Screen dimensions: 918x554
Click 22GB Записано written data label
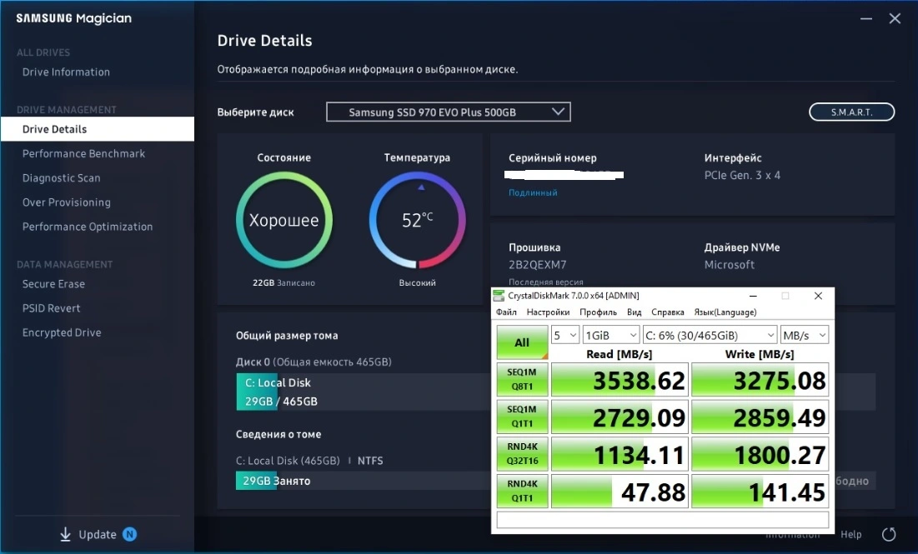[284, 282]
